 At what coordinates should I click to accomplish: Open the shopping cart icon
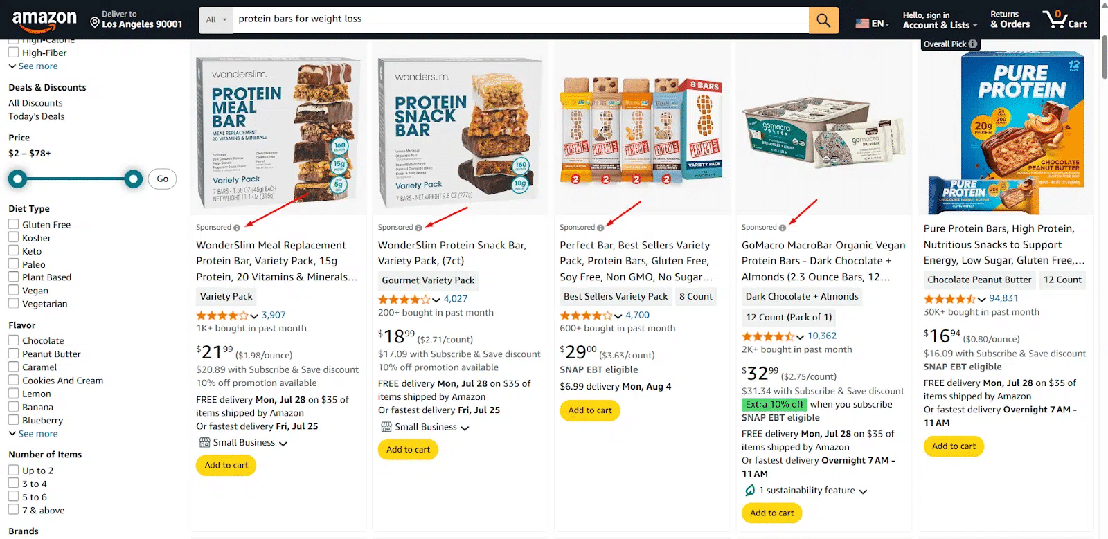pyautogui.click(x=1064, y=19)
